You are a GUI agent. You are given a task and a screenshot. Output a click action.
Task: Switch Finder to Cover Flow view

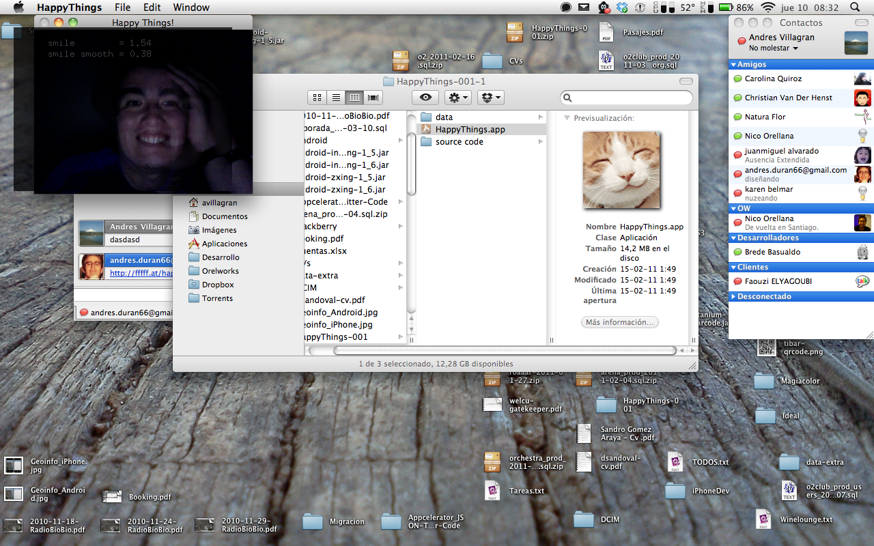pyautogui.click(x=373, y=98)
